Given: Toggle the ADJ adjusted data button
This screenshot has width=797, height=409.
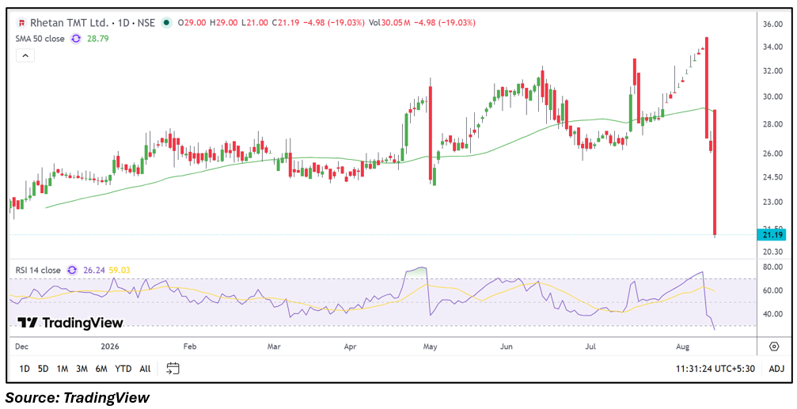Looking at the screenshot, I should (x=776, y=369).
